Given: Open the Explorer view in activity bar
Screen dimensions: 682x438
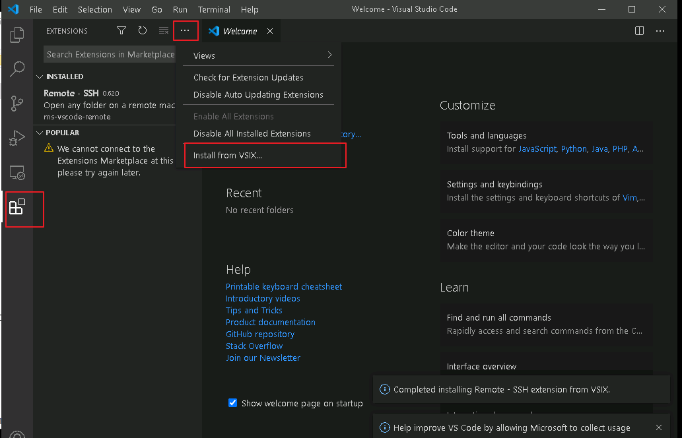Looking at the screenshot, I should [x=17, y=35].
